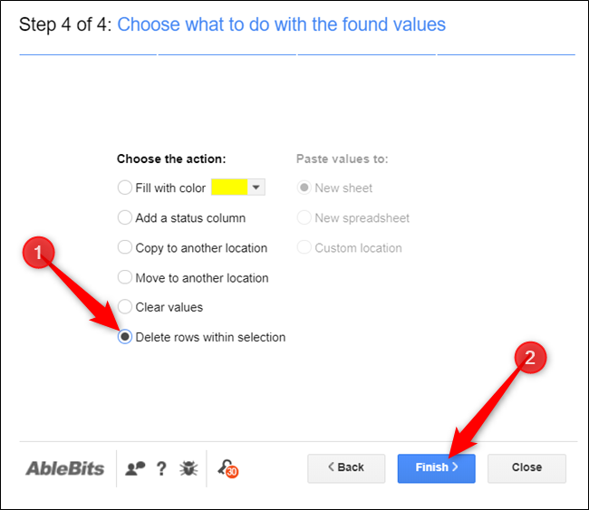Choose Custom location paste destination
Viewport: 589px width, 510px height.
click(305, 248)
